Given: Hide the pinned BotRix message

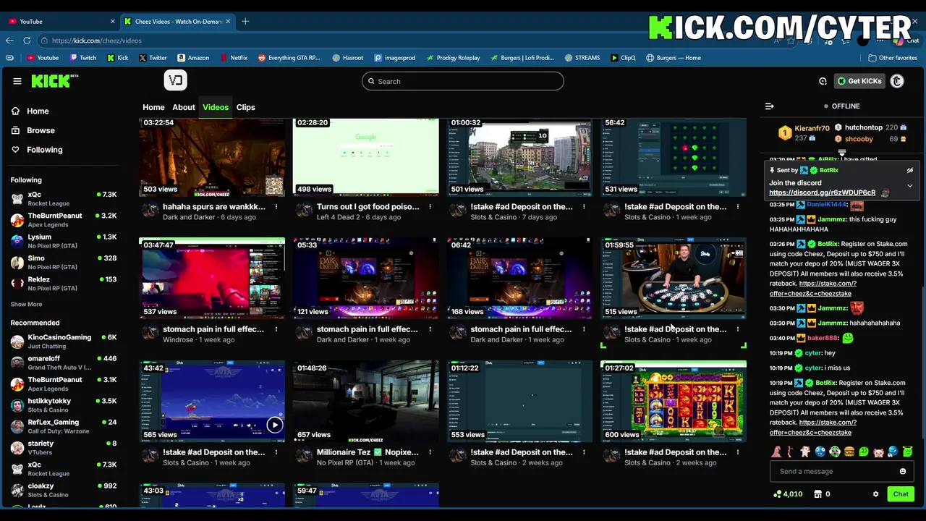Looking at the screenshot, I should pos(910,171).
